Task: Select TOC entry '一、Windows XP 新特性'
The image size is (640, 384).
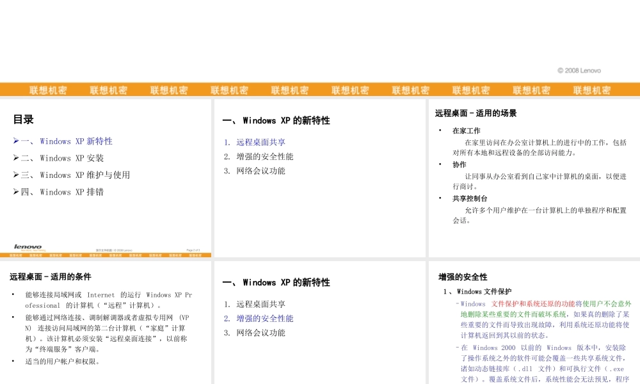Action: click(x=63, y=141)
